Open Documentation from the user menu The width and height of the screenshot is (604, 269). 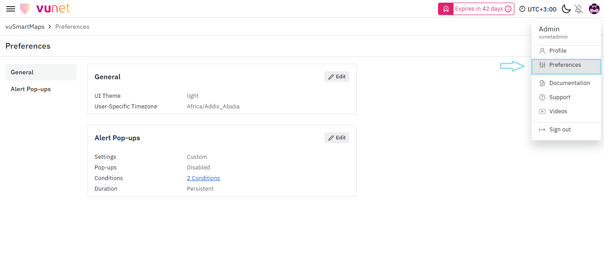point(569,83)
